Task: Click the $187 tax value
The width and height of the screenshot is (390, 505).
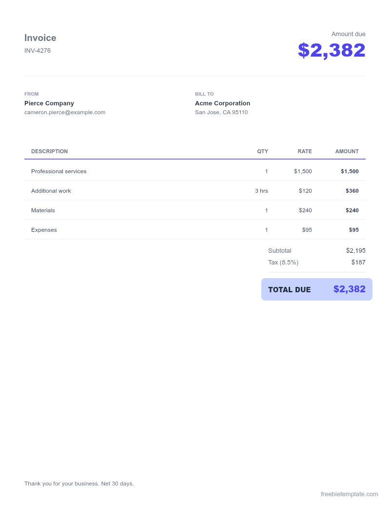Action: point(358,263)
